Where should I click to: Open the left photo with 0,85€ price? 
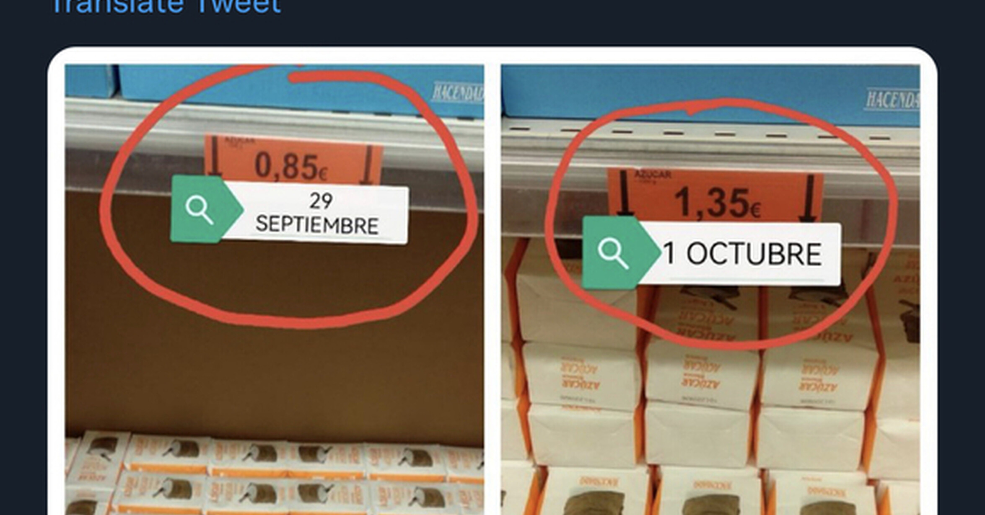tap(275, 290)
